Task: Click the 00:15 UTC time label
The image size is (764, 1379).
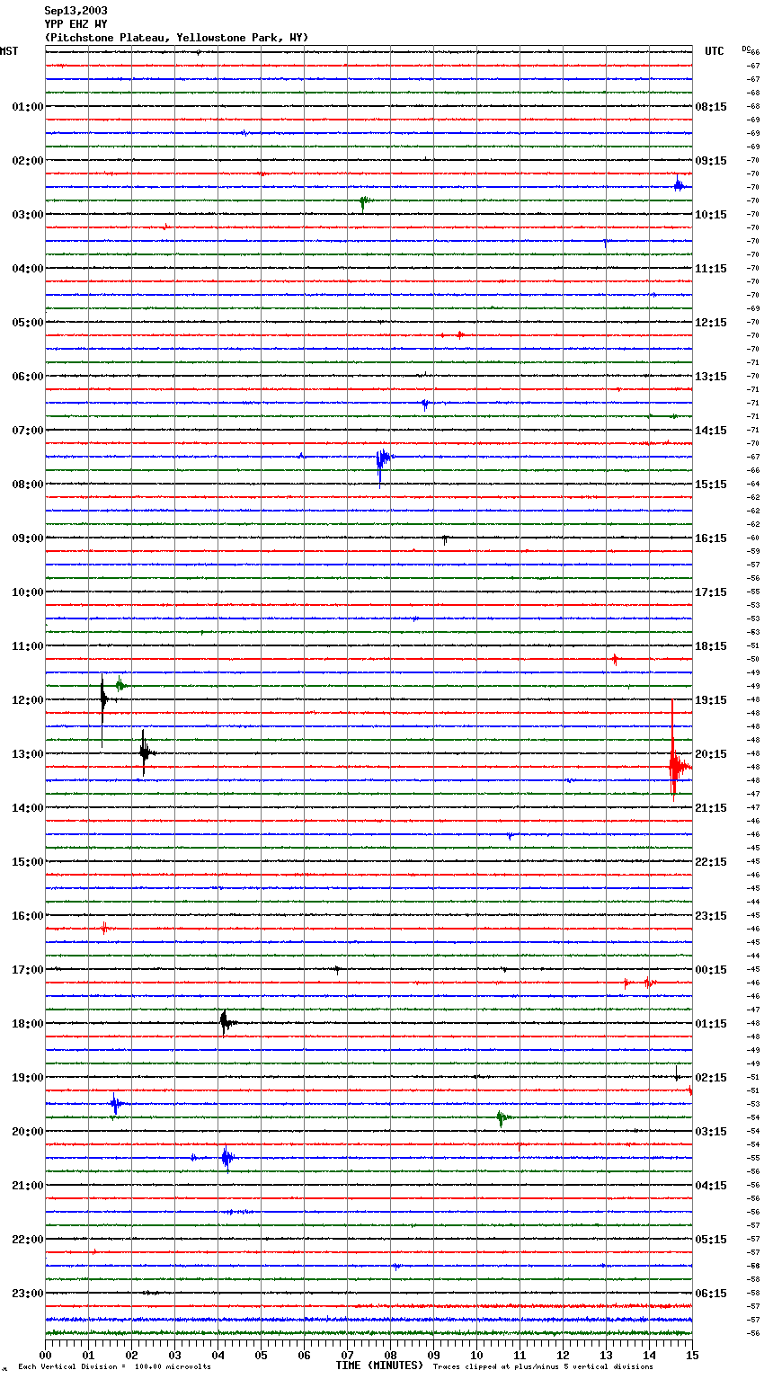Action: coord(711,970)
